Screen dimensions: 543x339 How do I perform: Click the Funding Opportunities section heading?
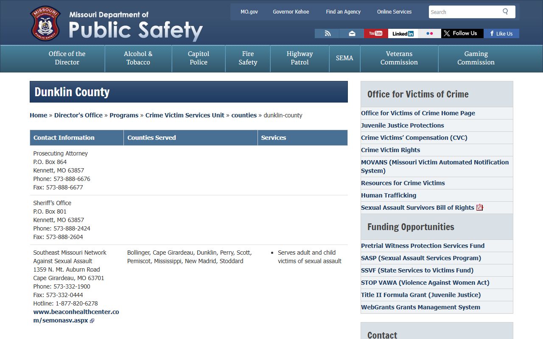click(411, 227)
